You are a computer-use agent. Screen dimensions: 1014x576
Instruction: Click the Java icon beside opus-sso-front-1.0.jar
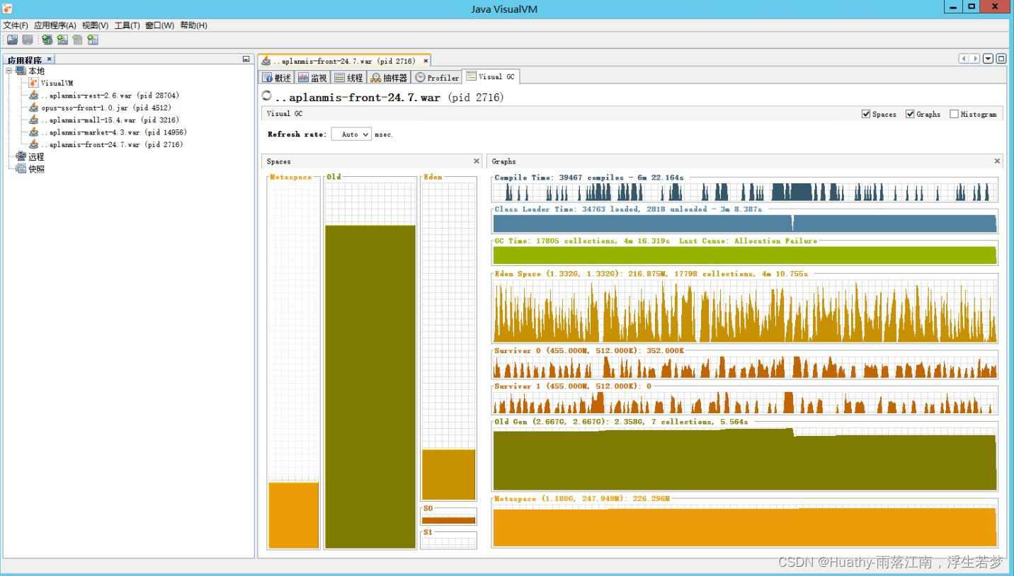(34, 108)
